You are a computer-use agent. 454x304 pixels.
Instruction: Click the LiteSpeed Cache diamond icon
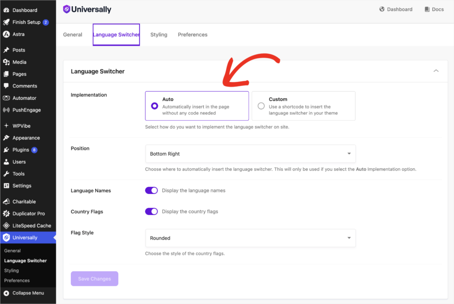pos(6,226)
